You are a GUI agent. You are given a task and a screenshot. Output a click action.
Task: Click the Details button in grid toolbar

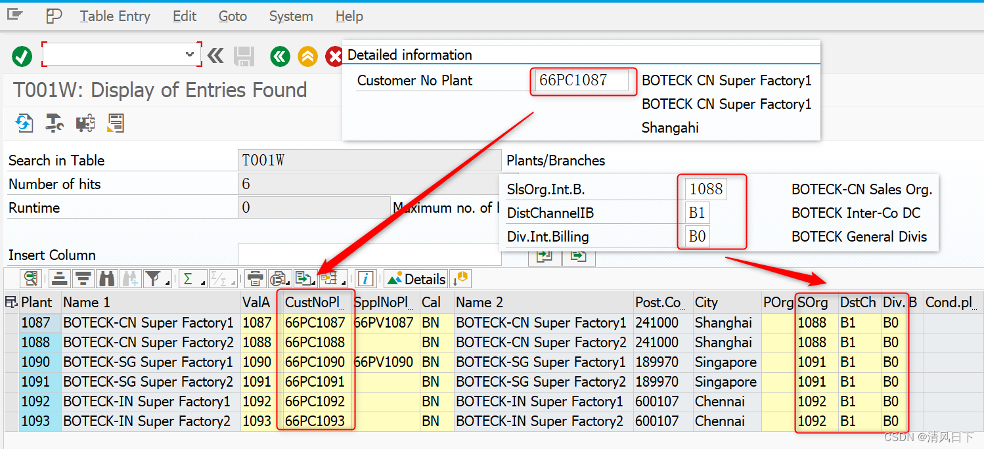416,279
